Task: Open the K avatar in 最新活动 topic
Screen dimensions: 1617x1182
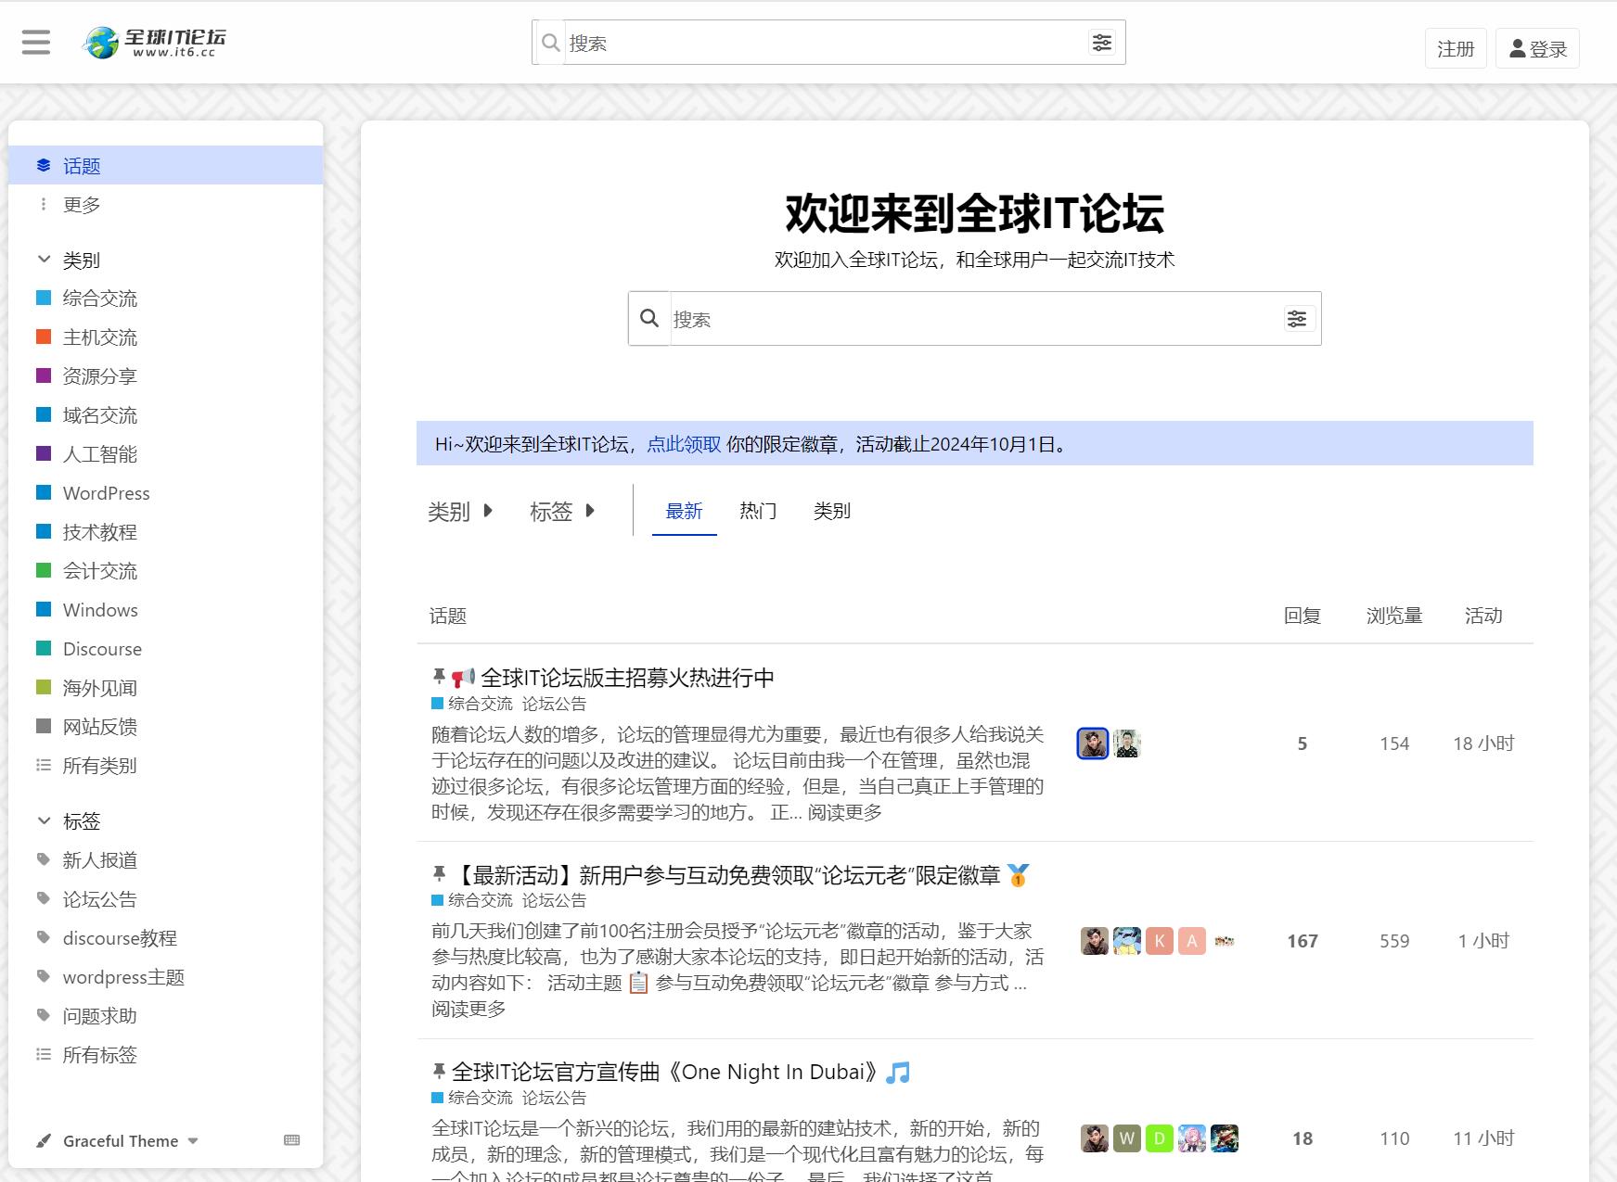Action: pyautogui.click(x=1160, y=941)
